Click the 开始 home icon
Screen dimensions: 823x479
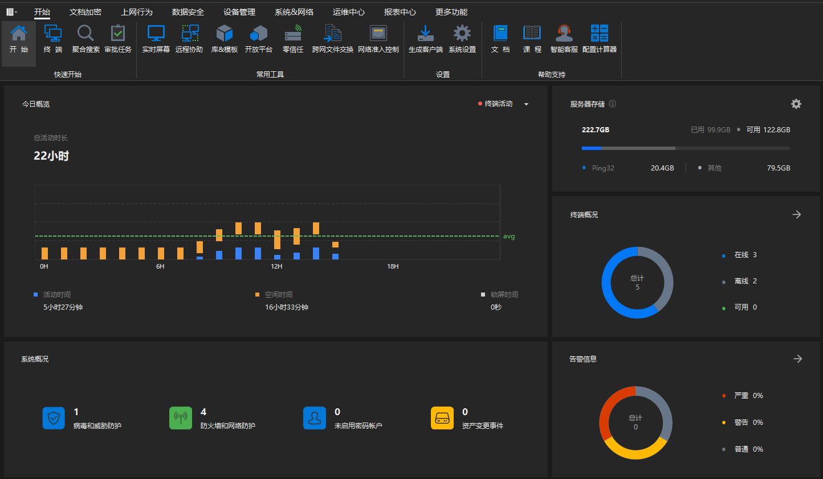(19, 33)
